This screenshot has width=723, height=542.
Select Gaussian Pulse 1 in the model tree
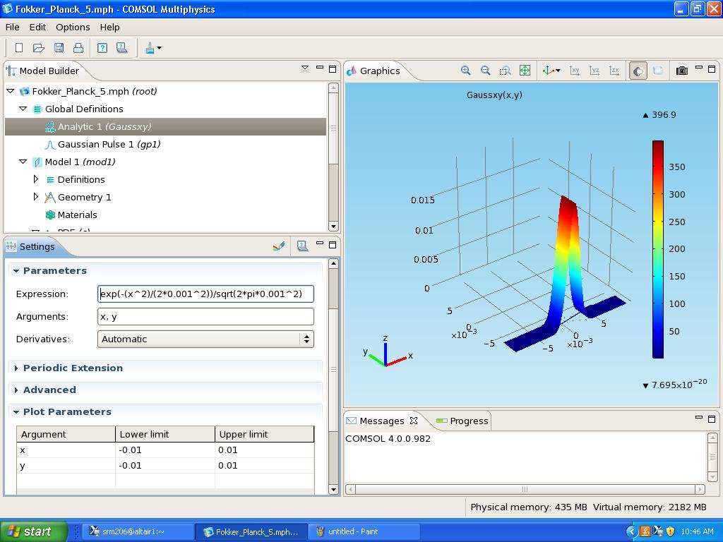[x=109, y=144]
